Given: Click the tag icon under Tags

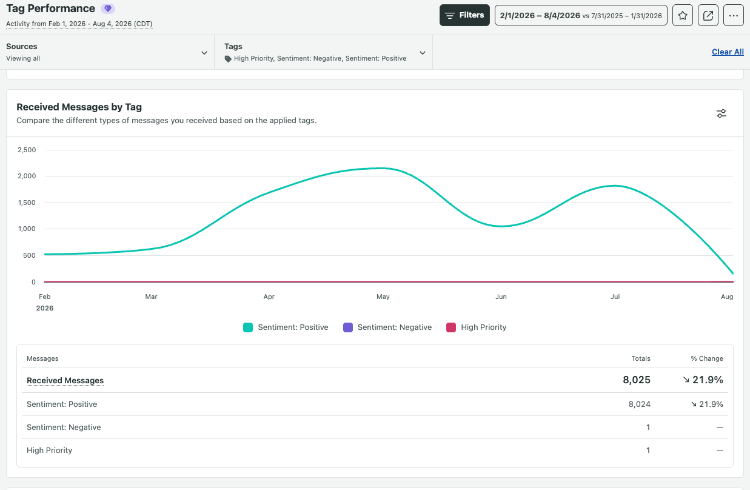Looking at the screenshot, I should 228,59.
